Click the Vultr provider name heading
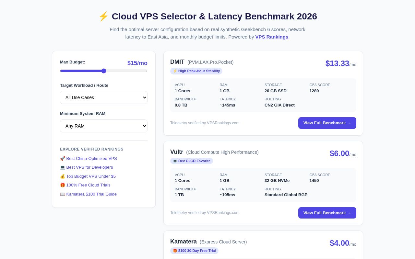Viewport: 415px width, 259px height. tap(177, 152)
